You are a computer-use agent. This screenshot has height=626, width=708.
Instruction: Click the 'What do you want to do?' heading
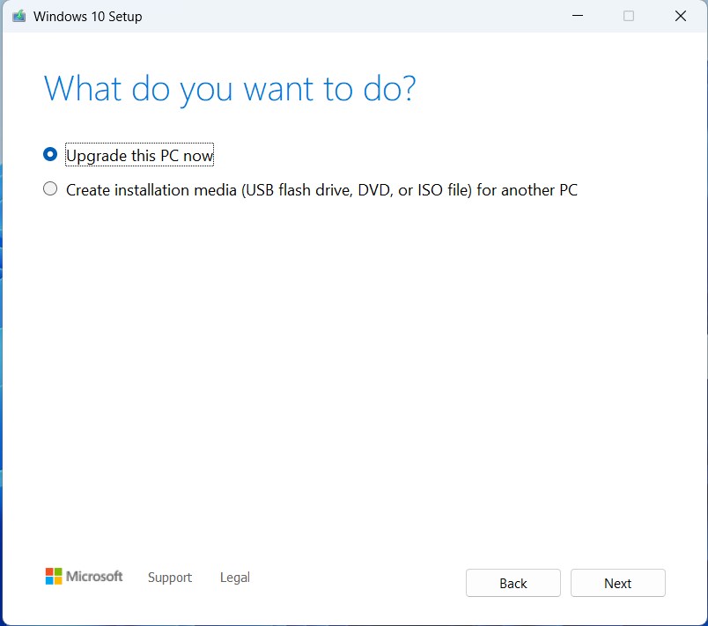point(230,89)
